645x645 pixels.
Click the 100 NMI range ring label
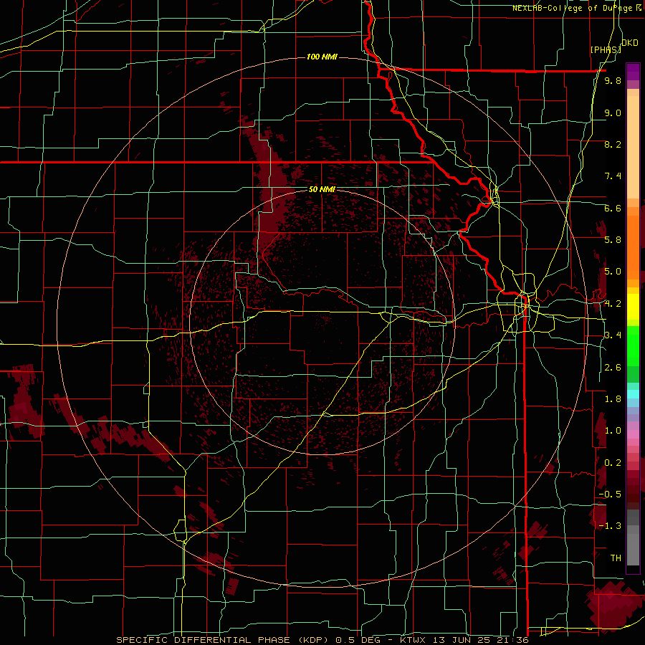[322, 57]
